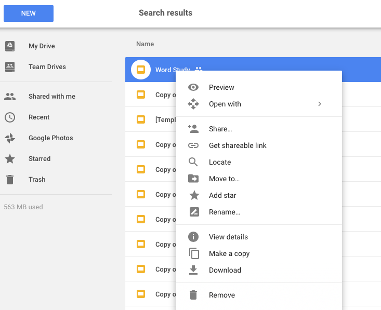Viewport: 381px width, 310px height.
Task: Click the View details info icon
Action: [x=193, y=237]
